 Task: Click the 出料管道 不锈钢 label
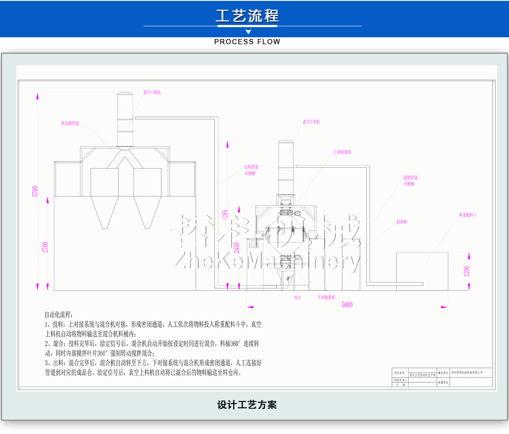(x=251, y=170)
